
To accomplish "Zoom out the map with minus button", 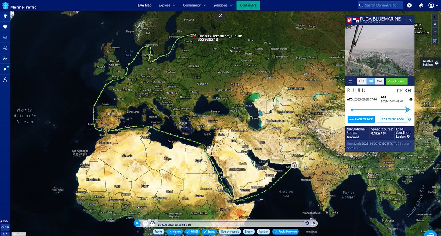I will click(435, 31).
